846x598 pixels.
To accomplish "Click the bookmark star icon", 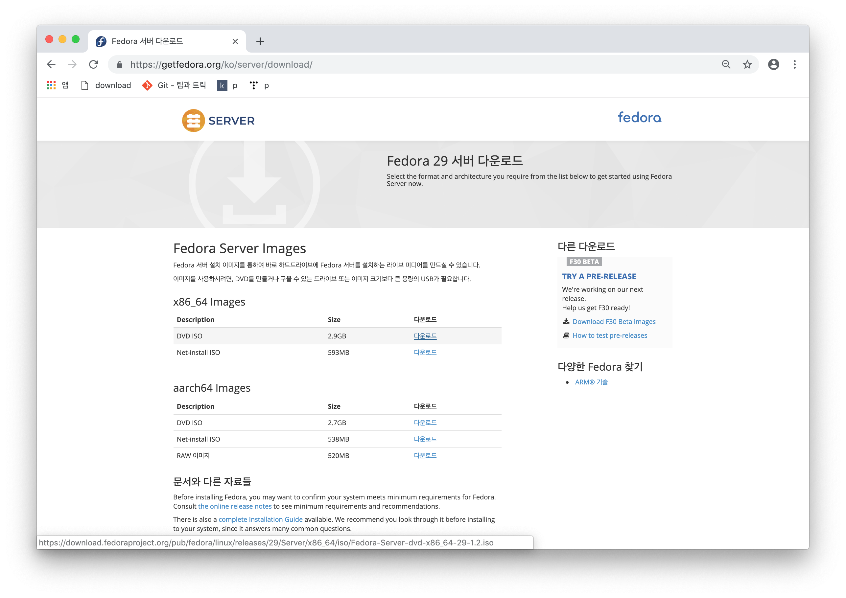I will 747,64.
